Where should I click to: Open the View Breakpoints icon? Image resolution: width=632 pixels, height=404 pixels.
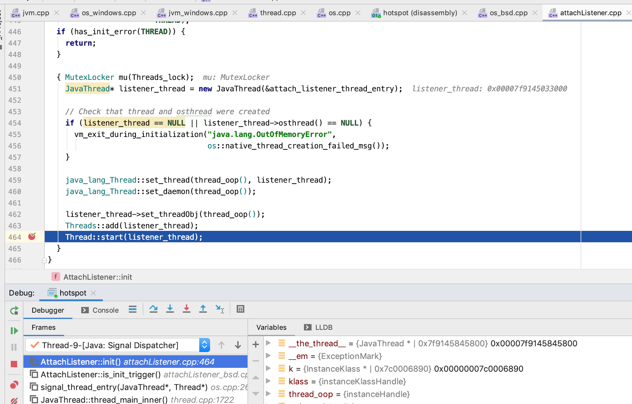[x=14, y=385]
